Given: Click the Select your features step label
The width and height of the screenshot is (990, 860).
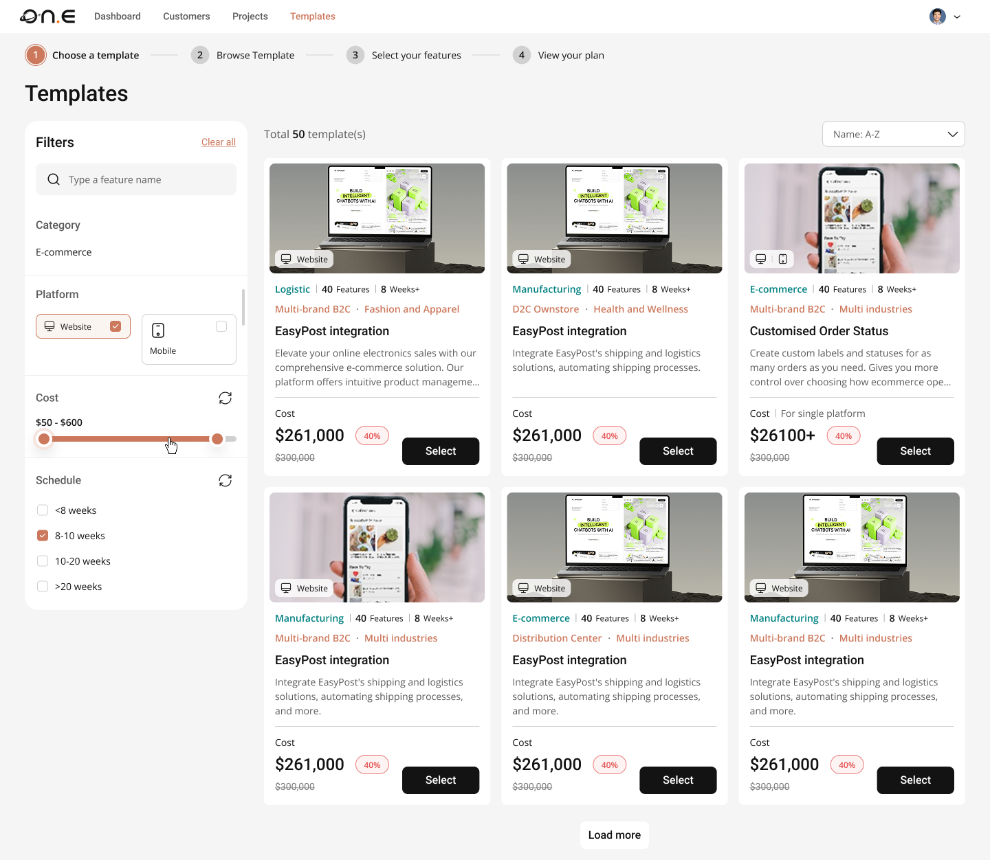Looking at the screenshot, I should 417,55.
